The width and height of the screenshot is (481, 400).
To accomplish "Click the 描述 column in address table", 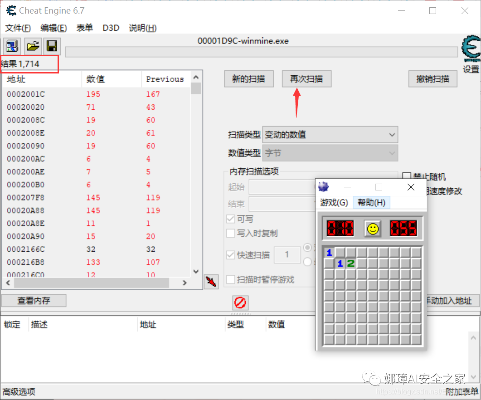I will pyautogui.click(x=83, y=324).
